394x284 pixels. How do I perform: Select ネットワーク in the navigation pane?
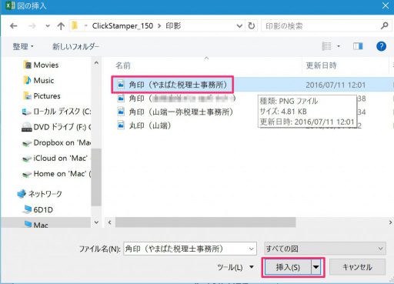40,194
